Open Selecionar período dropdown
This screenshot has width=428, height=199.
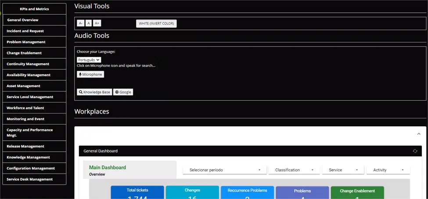click(225, 170)
